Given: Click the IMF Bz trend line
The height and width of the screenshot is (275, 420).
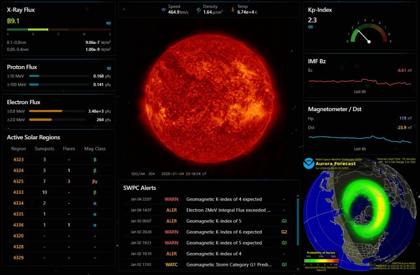Looking at the screenshot, I should 360,81.
